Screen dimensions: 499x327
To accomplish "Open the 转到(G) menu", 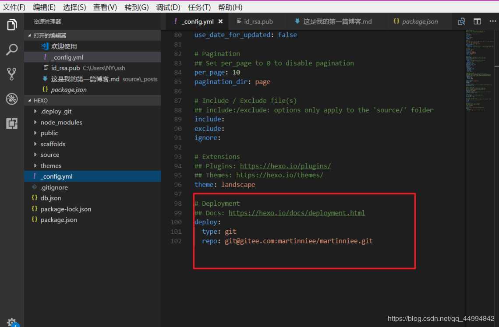I will pos(136,7).
